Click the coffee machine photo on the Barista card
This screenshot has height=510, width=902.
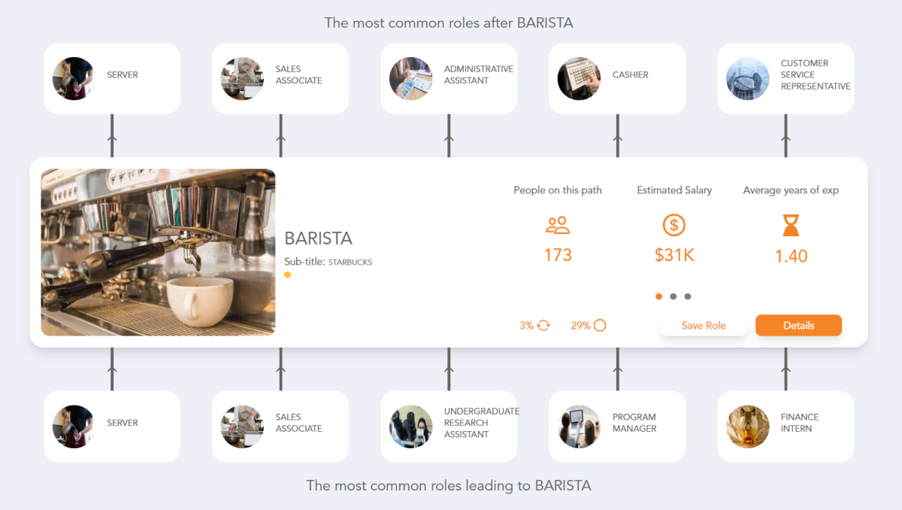[158, 251]
